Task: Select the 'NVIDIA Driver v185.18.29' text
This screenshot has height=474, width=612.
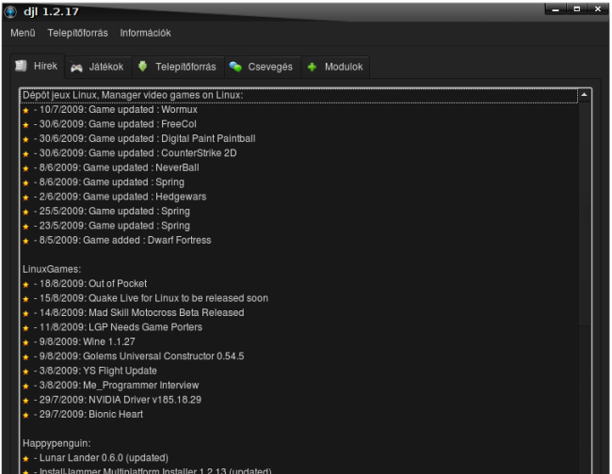Action: (x=145, y=400)
